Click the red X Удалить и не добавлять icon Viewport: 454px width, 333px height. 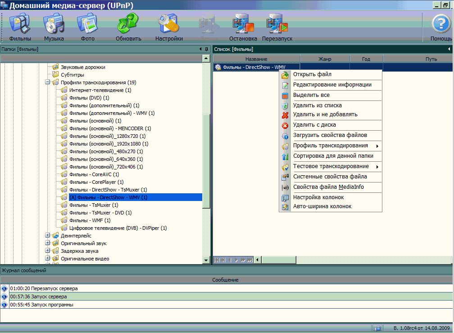tap(285, 115)
